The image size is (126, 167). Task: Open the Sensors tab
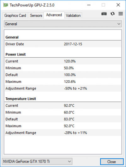click(x=36, y=15)
